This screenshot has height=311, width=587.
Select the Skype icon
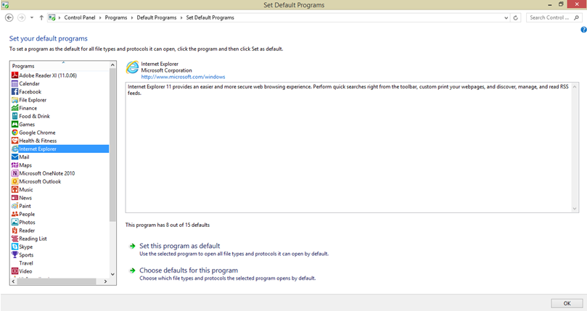(15, 246)
